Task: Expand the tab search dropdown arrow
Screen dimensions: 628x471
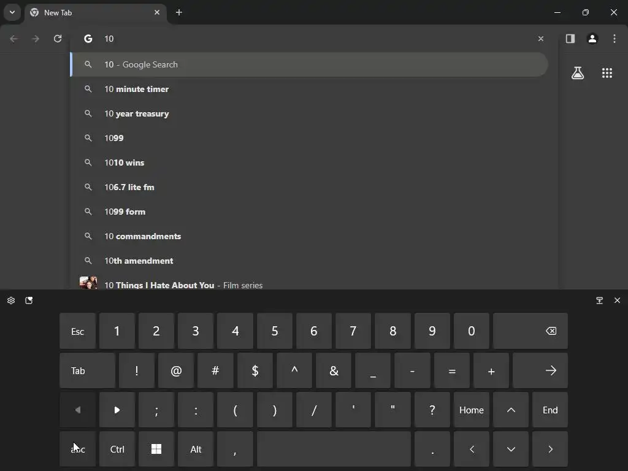Action: 12,12
